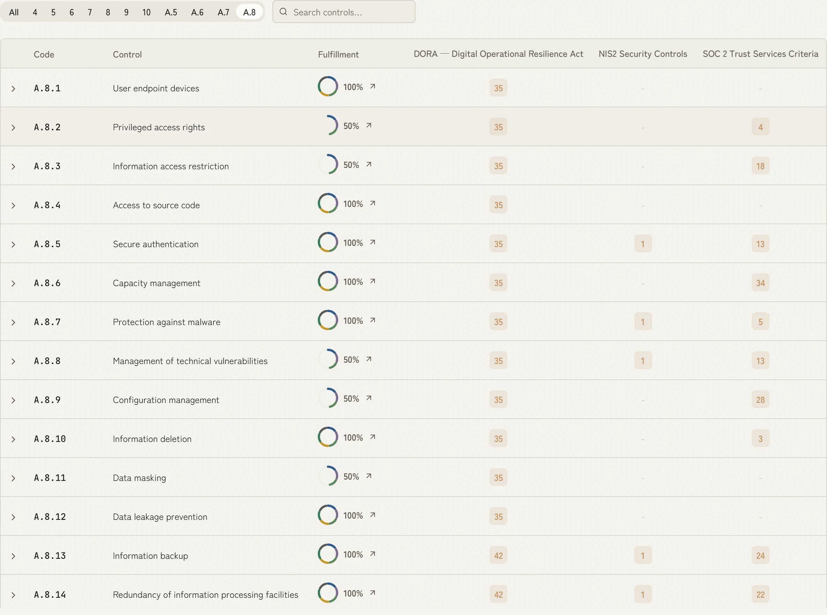Open fulfillment arrow for Access to source code
This screenshot has width=827, height=615.
pyautogui.click(x=372, y=203)
